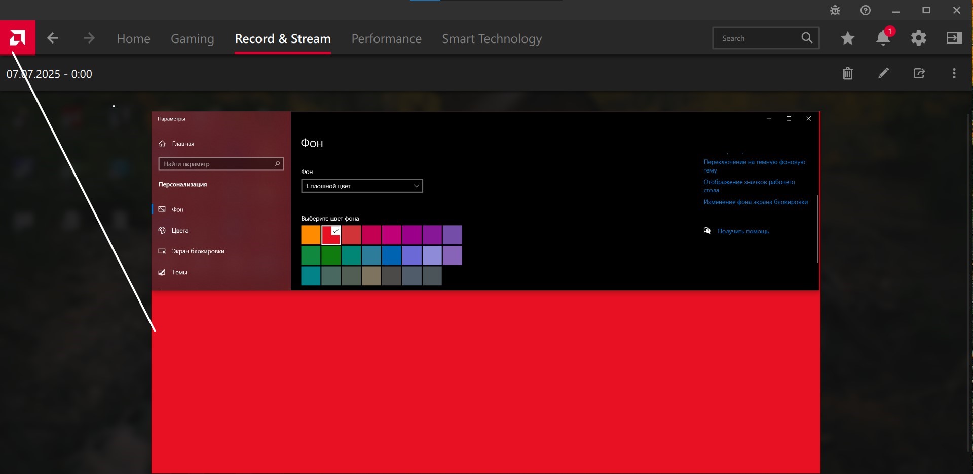
Task: Click the Получить помощь chat icon
Action: 707,231
